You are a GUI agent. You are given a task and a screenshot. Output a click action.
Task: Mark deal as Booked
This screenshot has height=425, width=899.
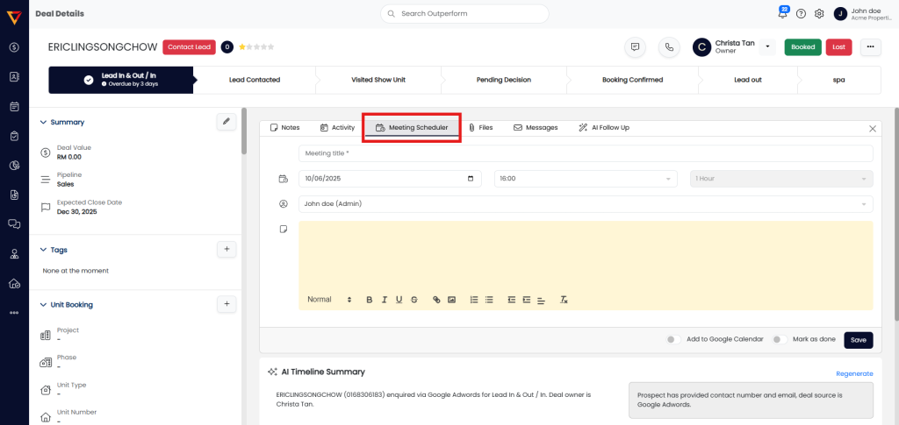(802, 47)
